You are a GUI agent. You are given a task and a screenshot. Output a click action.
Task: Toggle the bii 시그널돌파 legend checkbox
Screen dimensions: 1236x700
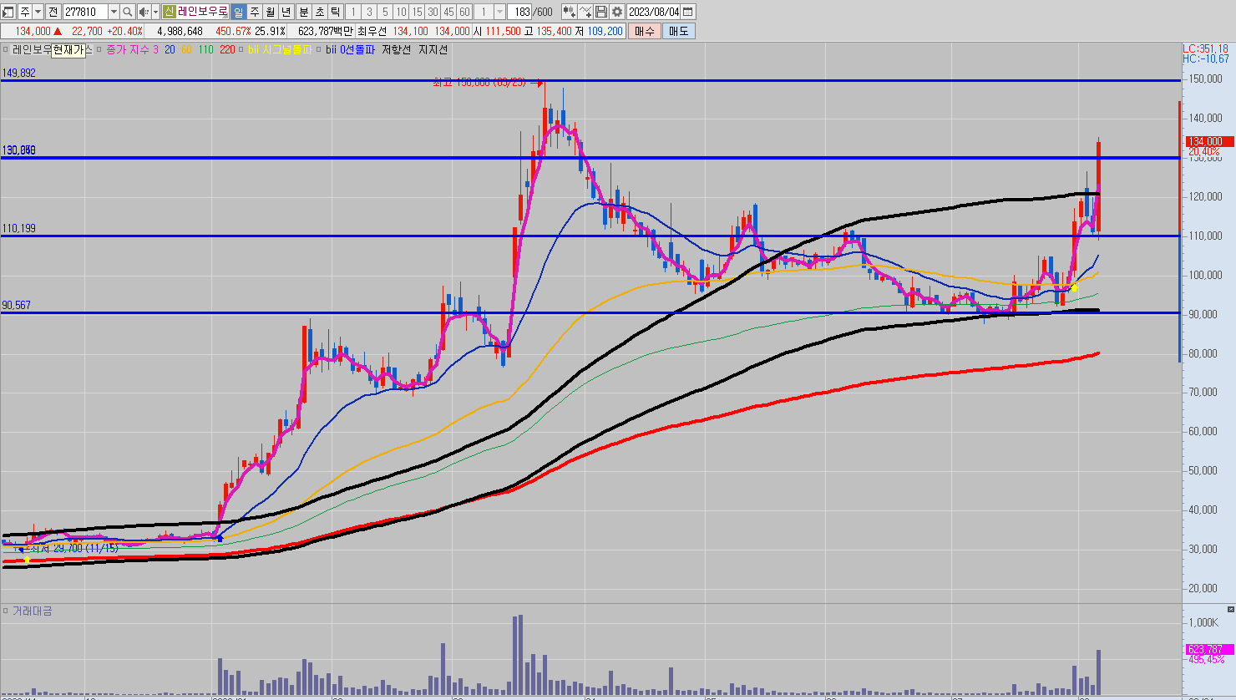[241, 49]
